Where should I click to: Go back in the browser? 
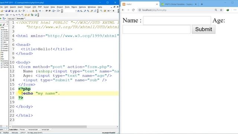coord(123,10)
